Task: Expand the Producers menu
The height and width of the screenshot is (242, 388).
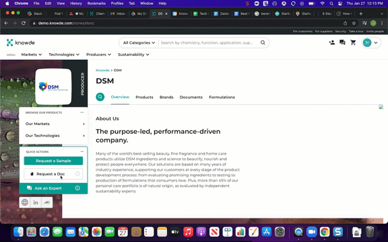Action: [x=98, y=54]
